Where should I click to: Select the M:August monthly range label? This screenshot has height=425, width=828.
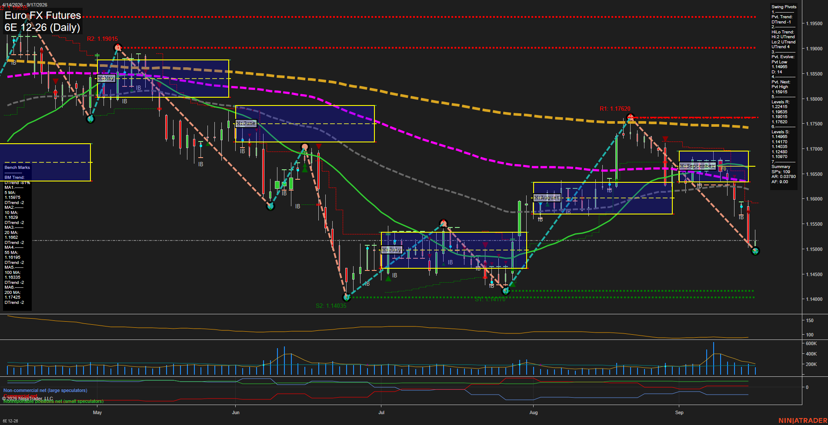coord(547,198)
